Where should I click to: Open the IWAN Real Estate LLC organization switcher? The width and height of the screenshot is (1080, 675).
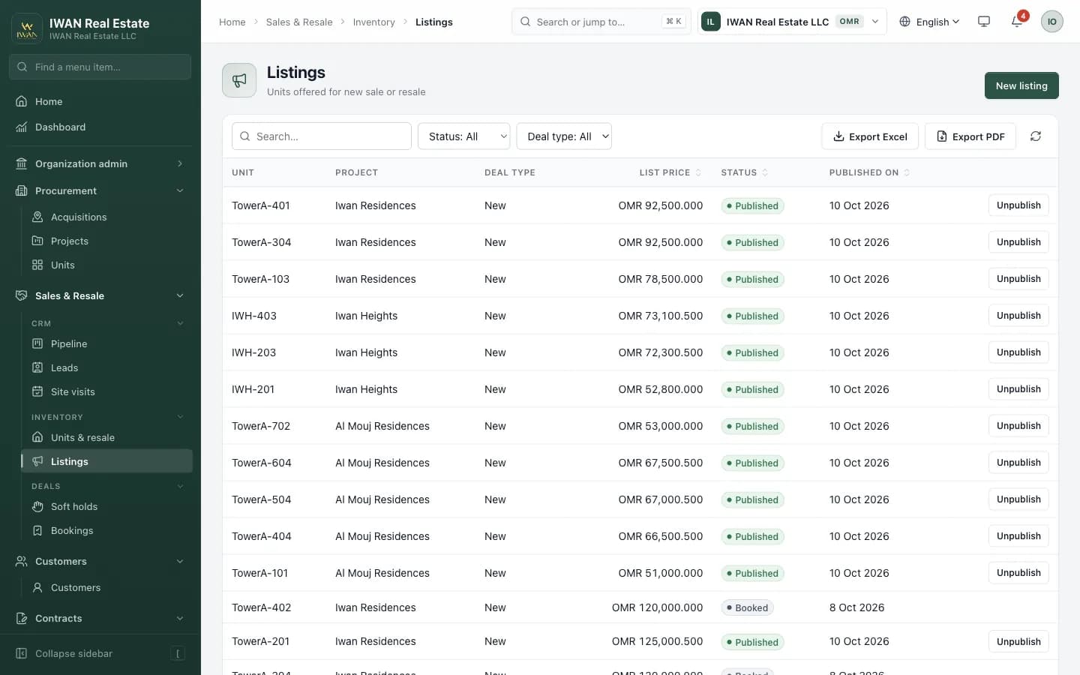point(792,22)
